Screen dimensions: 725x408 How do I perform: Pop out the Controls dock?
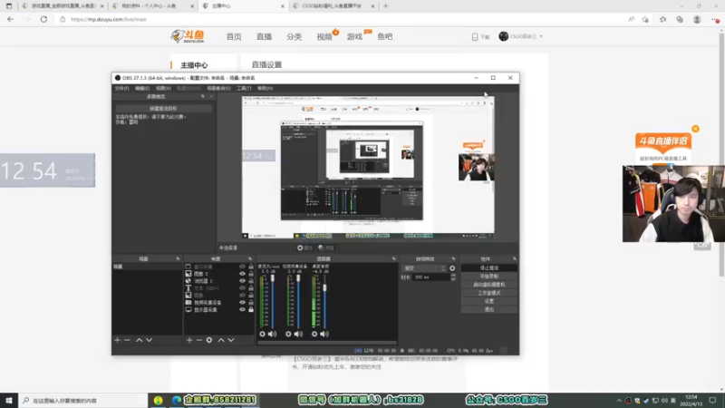[514, 258]
